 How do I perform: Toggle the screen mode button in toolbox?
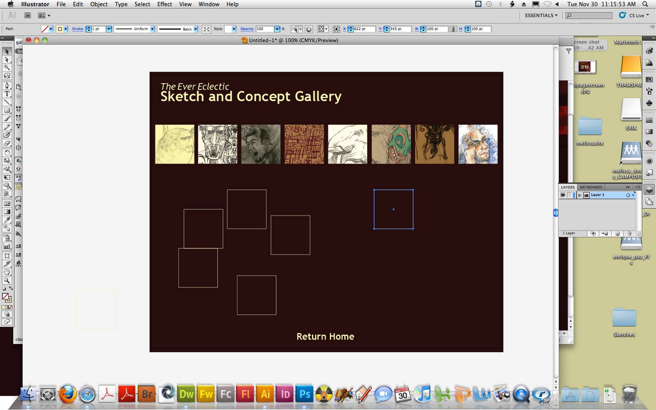(x=7, y=322)
